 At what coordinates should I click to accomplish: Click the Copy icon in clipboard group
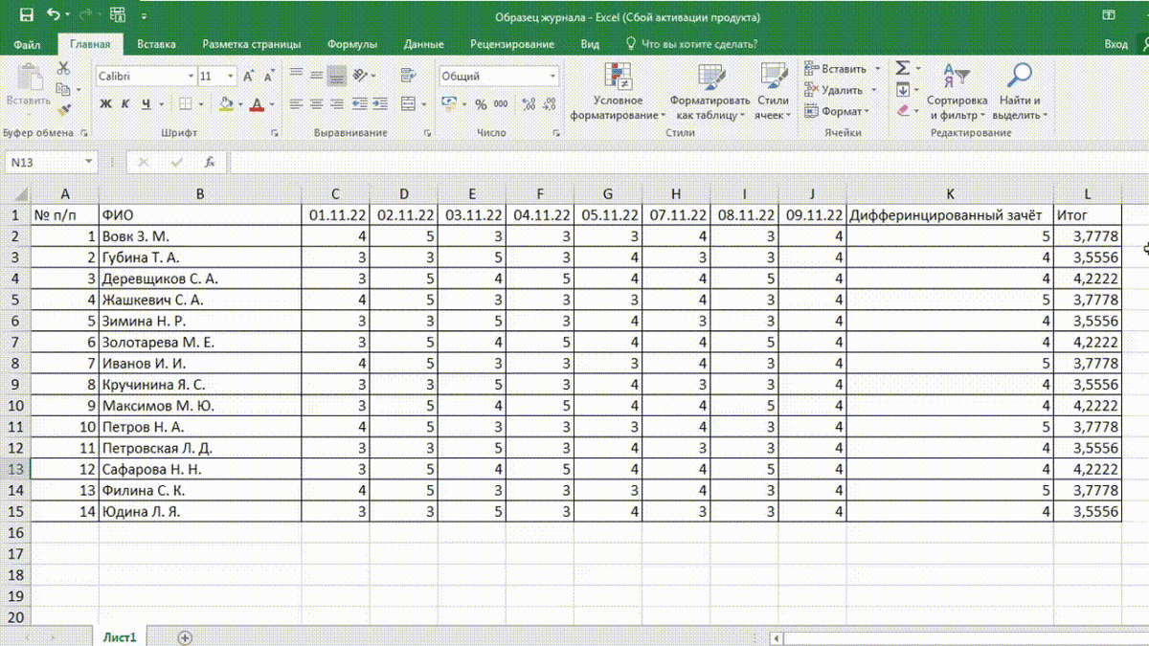pyautogui.click(x=64, y=90)
